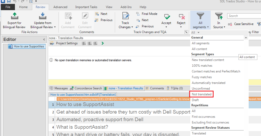
Task: Open the Concordance Search tab
Action: (86, 88)
